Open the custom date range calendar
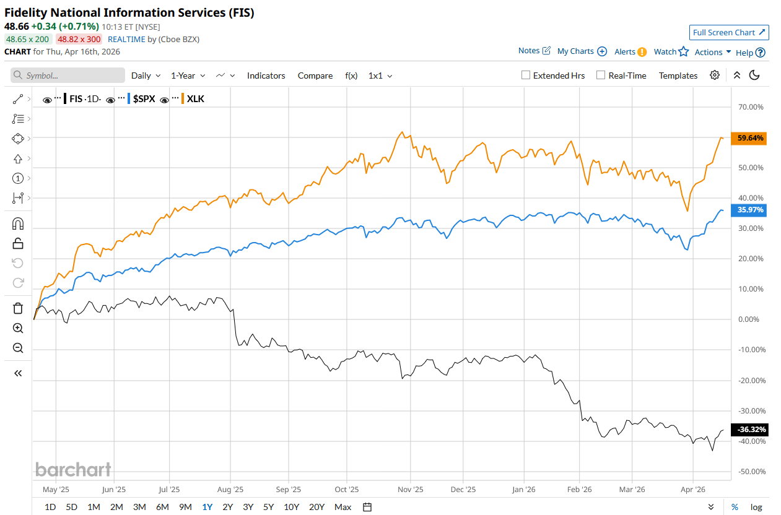This screenshot has width=781, height=515. [x=367, y=507]
